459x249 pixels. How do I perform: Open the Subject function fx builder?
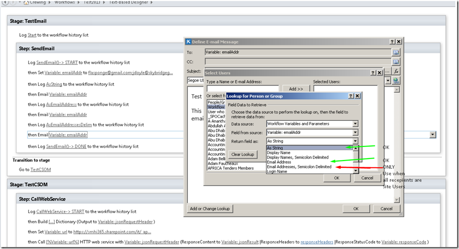click(396, 71)
